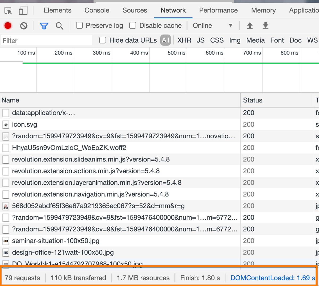The height and width of the screenshot is (286, 319).
Task: Clear the network log with the block icon
Action: 24,26
